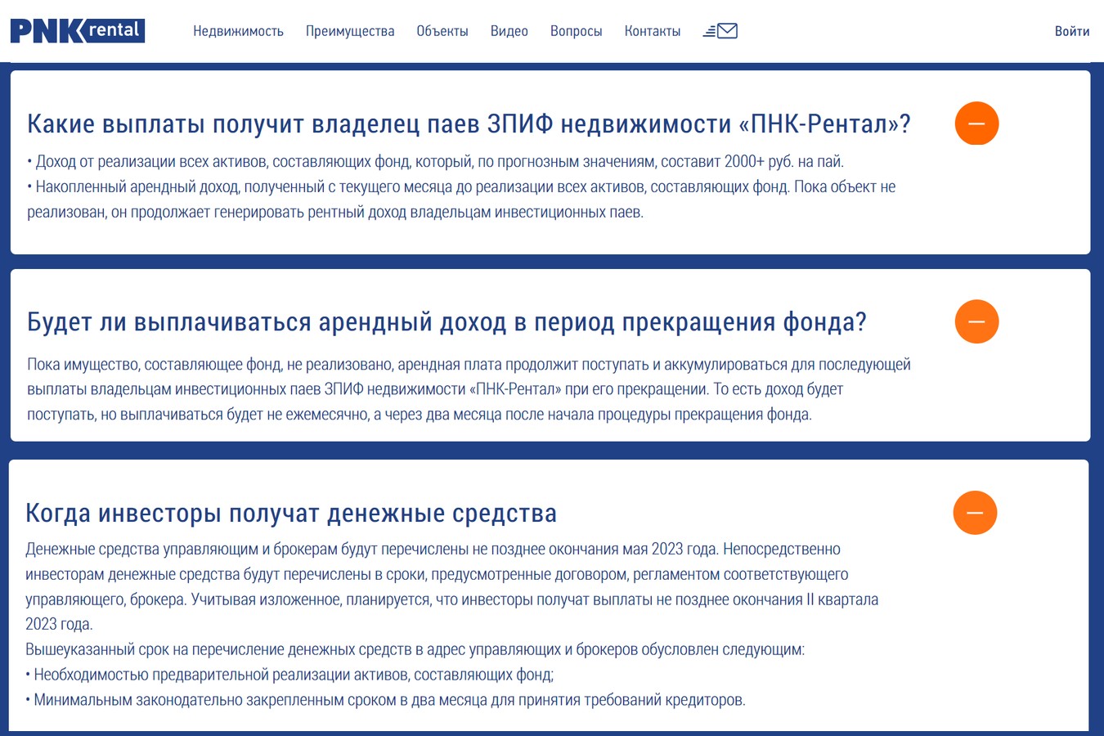Select the Видео menu item
Image resolution: width=1104 pixels, height=736 pixels.
[x=509, y=31]
